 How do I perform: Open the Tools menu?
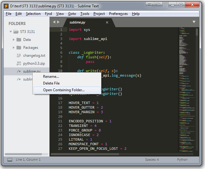pos(85,14)
